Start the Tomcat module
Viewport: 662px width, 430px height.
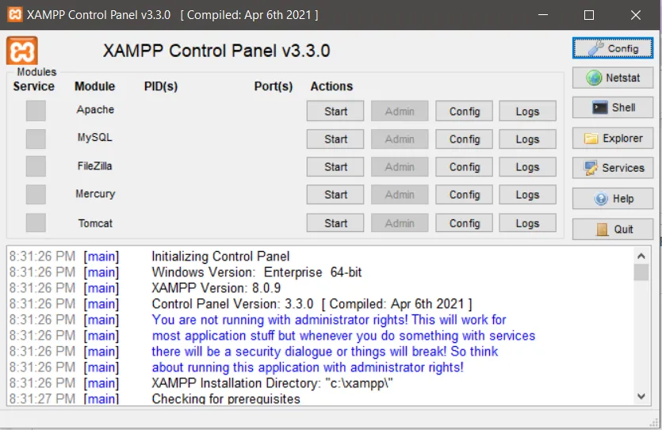coord(335,223)
